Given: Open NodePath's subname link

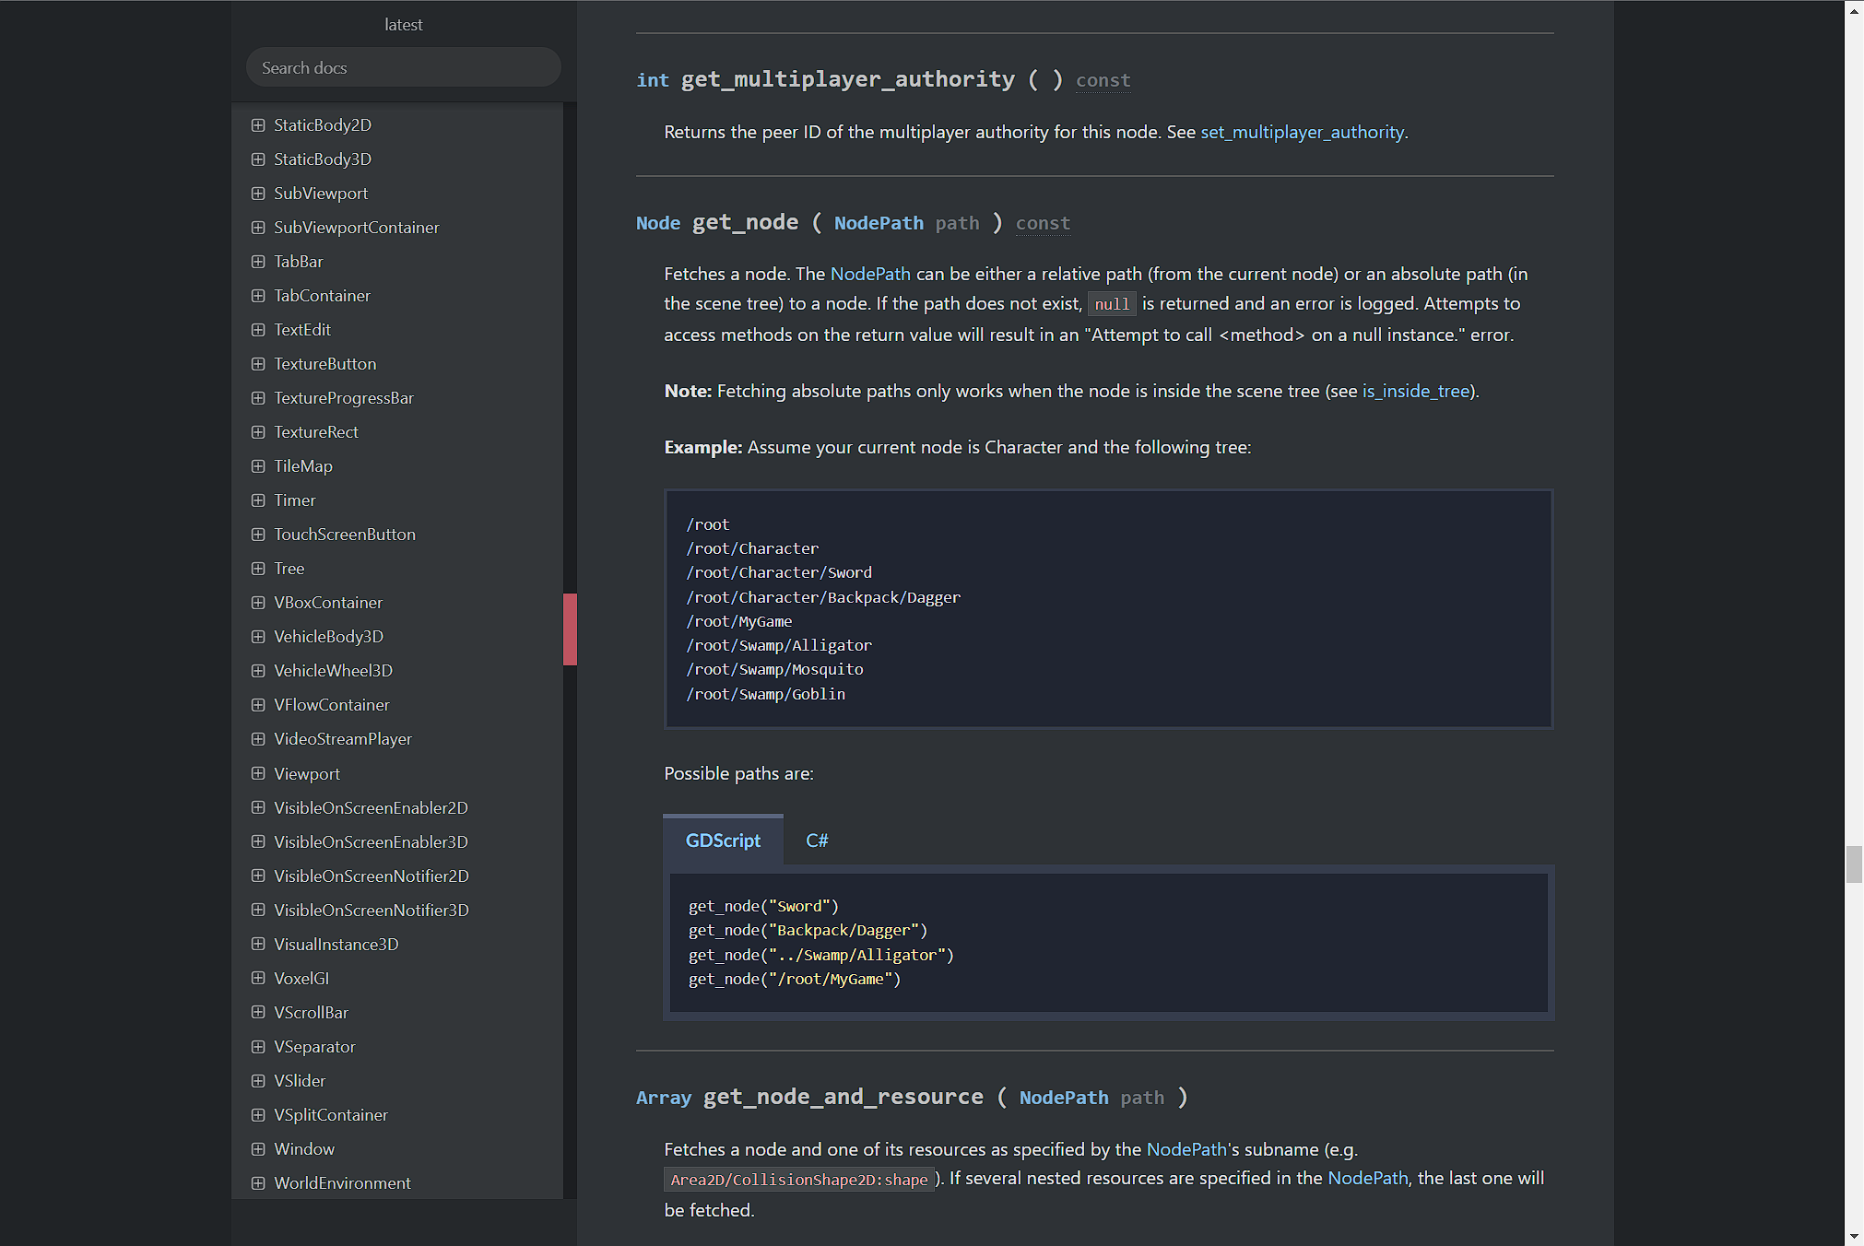Looking at the screenshot, I should click(1186, 1149).
